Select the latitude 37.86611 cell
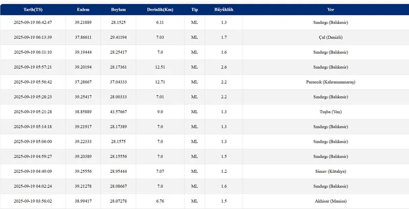Viewport: 409px width, 209px height. pos(83,37)
